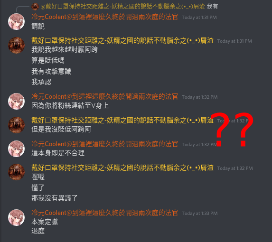This screenshot has height=242, width=272.
Task: Click the dark avatar beside 我說我越來越討厭阿跨
Action: pos(17,46)
